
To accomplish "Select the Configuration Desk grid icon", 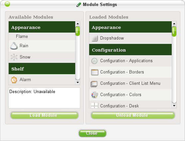I will point(94,105).
